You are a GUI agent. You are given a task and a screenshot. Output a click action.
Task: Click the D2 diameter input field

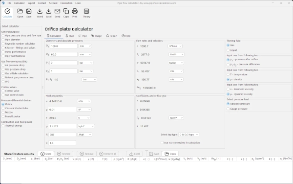(x=63, y=54)
